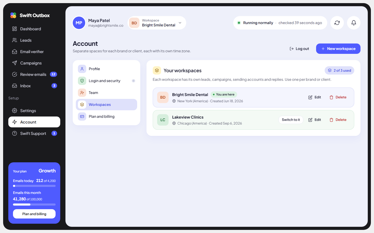374x233 pixels.
Task: Switch to the Team tab
Action: tap(106, 93)
